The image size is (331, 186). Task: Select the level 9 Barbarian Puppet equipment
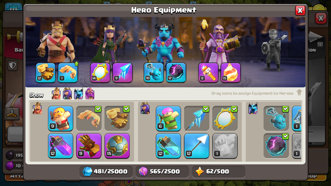pyautogui.click(x=61, y=118)
